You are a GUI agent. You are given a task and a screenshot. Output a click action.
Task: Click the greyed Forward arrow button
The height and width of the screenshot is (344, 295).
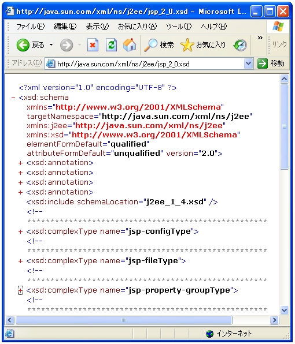[67, 45]
